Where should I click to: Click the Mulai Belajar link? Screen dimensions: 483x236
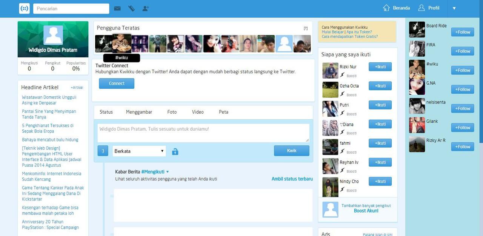click(x=332, y=32)
